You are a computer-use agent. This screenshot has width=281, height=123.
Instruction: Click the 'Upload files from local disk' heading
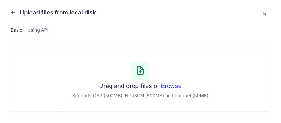point(58,13)
